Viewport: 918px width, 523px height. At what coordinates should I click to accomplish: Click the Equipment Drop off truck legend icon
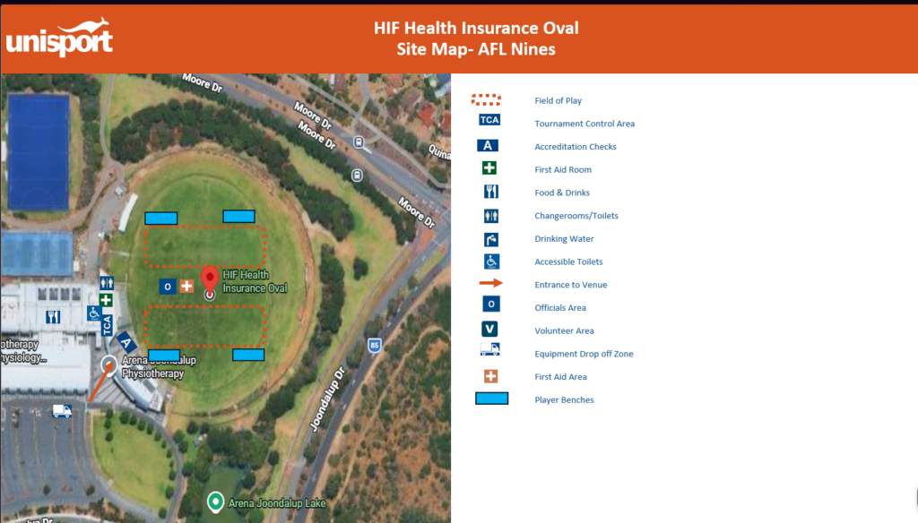point(489,349)
